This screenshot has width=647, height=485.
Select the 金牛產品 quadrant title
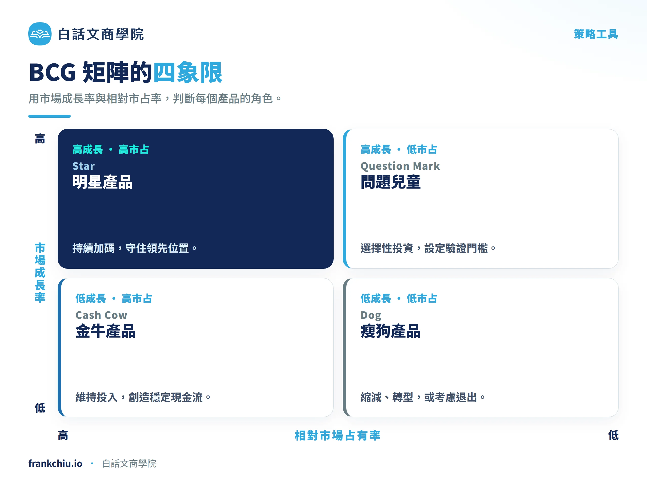click(105, 331)
